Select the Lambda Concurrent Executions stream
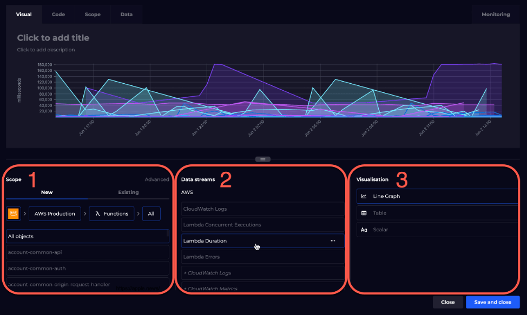The height and width of the screenshot is (315, 527). pos(243,225)
